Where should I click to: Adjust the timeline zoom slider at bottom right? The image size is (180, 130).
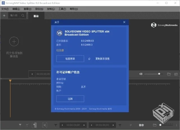(x=160, y=125)
